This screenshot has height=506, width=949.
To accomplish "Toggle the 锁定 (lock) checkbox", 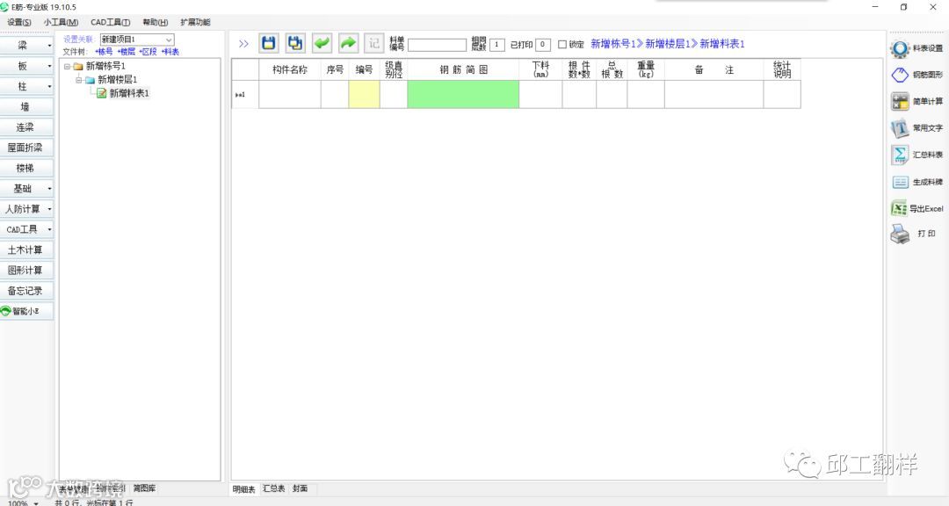I will pos(562,44).
